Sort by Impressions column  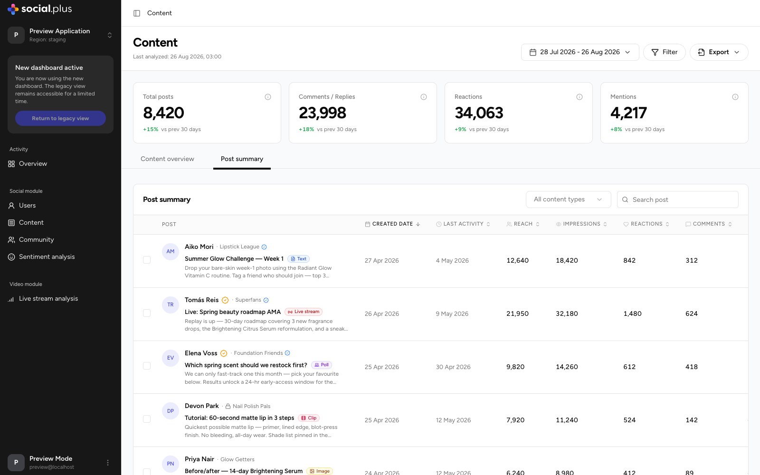(x=581, y=224)
